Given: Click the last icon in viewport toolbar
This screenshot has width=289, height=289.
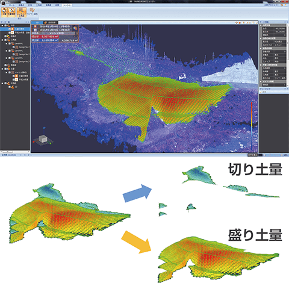Looking at the screenshot, I should click(x=256, y=23).
